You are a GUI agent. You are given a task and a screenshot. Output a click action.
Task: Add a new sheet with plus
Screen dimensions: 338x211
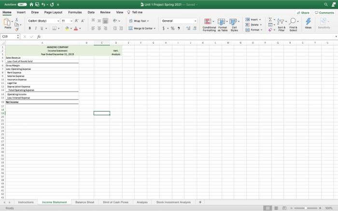[x=200, y=202]
